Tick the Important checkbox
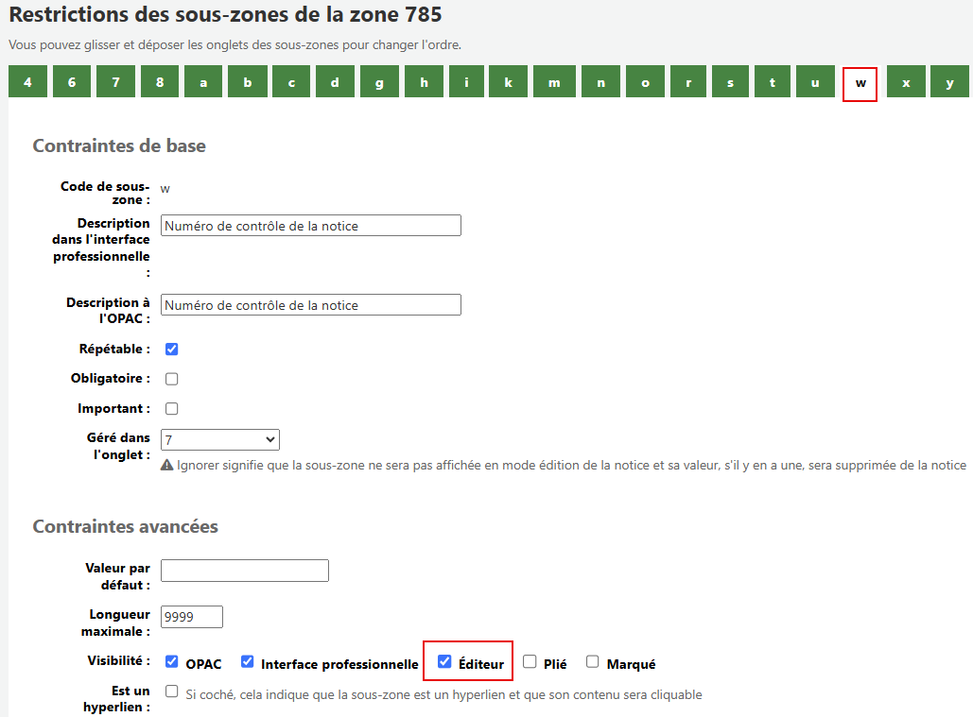The height and width of the screenshot is (717, 973). click(x=171, y=409)
